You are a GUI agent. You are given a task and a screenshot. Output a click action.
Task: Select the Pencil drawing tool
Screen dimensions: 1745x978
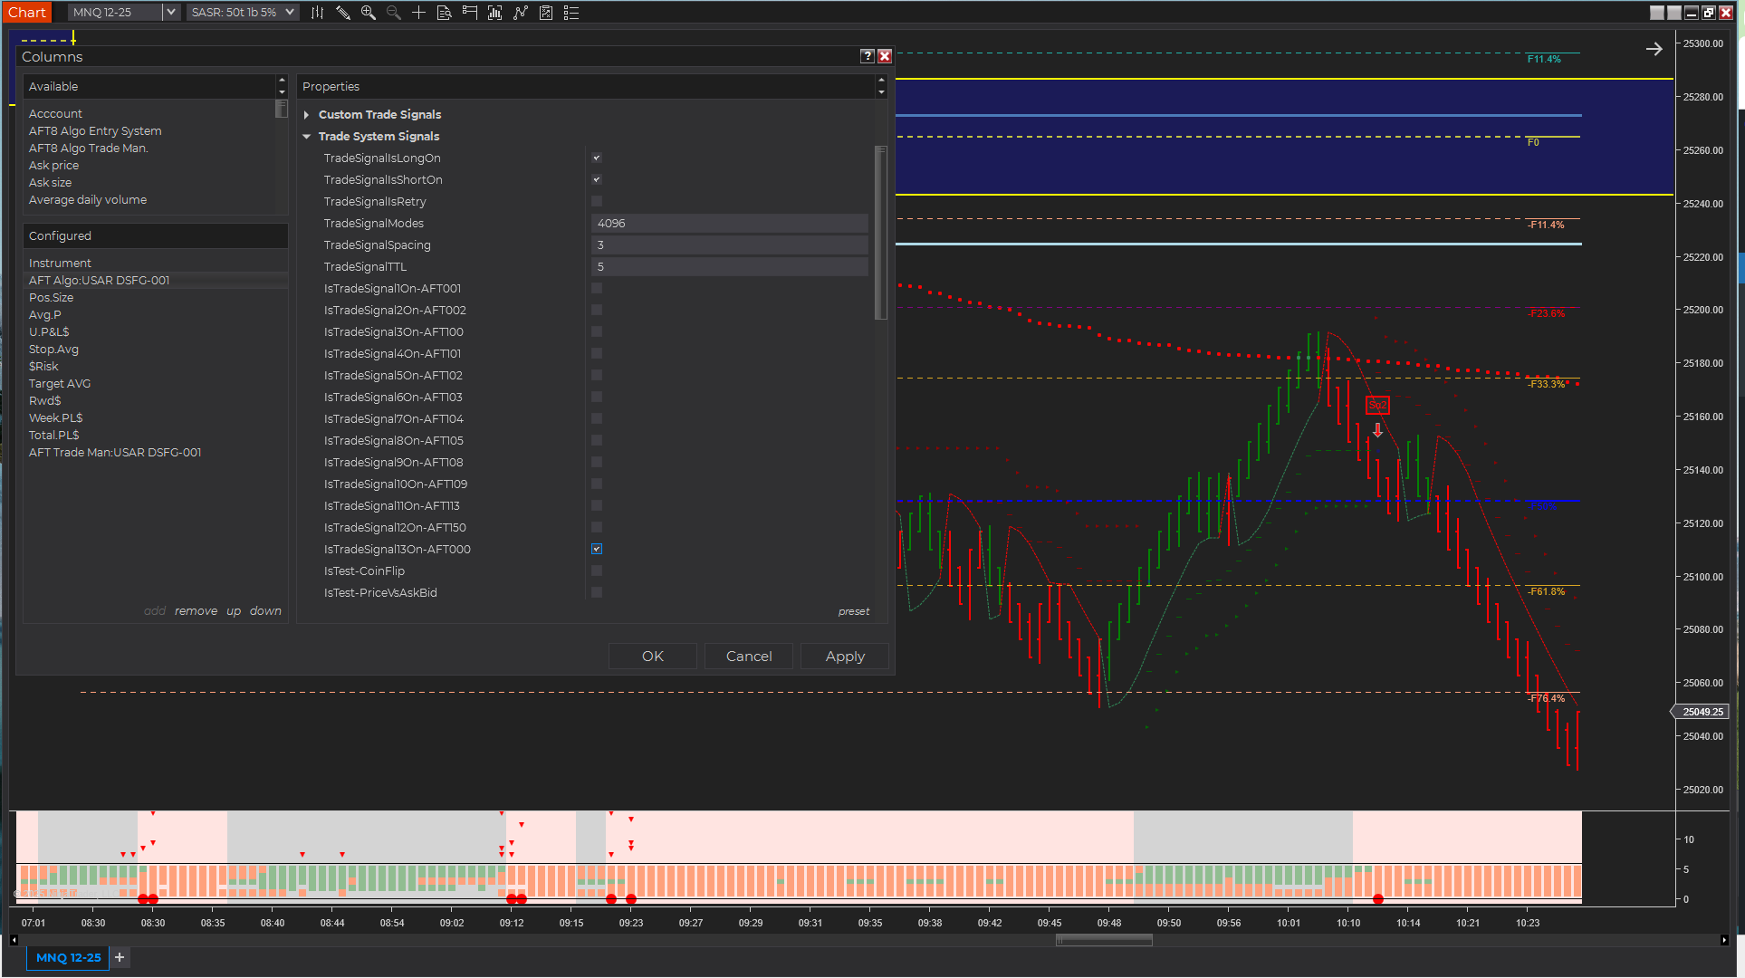pyautogui.click(x=343, y=13)
